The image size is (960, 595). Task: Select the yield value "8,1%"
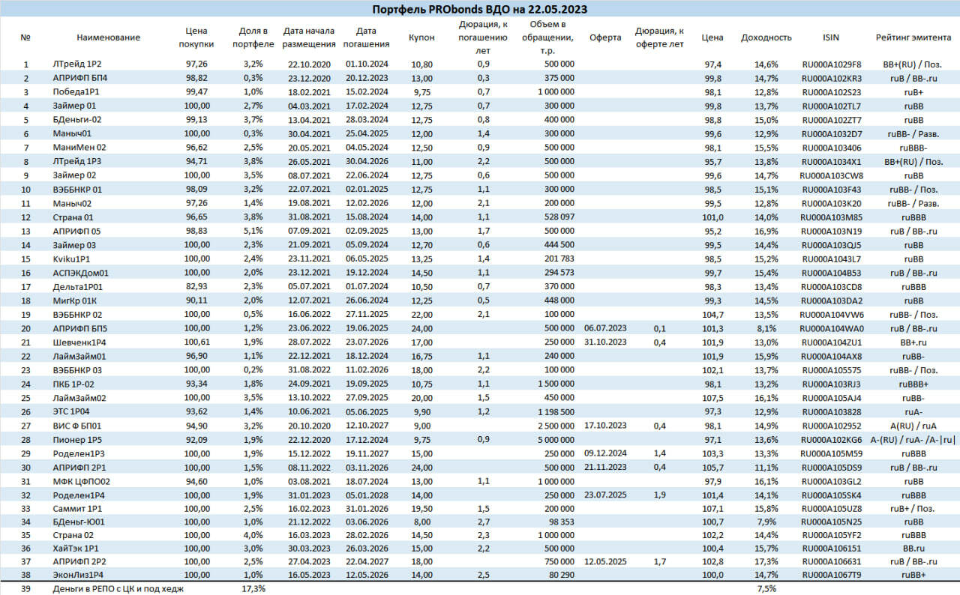coord(767,328)
